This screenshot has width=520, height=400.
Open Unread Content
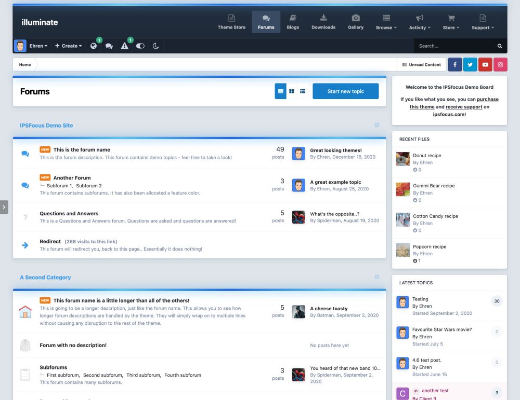(422, 64)
